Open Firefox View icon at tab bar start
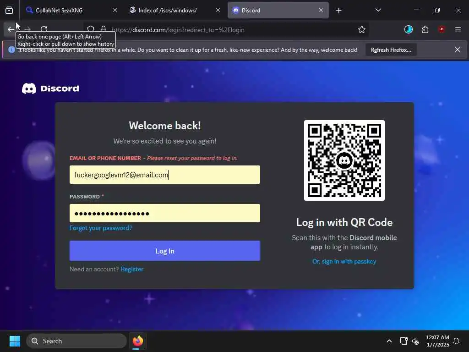This screenshot has height=352, width=469. click(x=9, y=10)
